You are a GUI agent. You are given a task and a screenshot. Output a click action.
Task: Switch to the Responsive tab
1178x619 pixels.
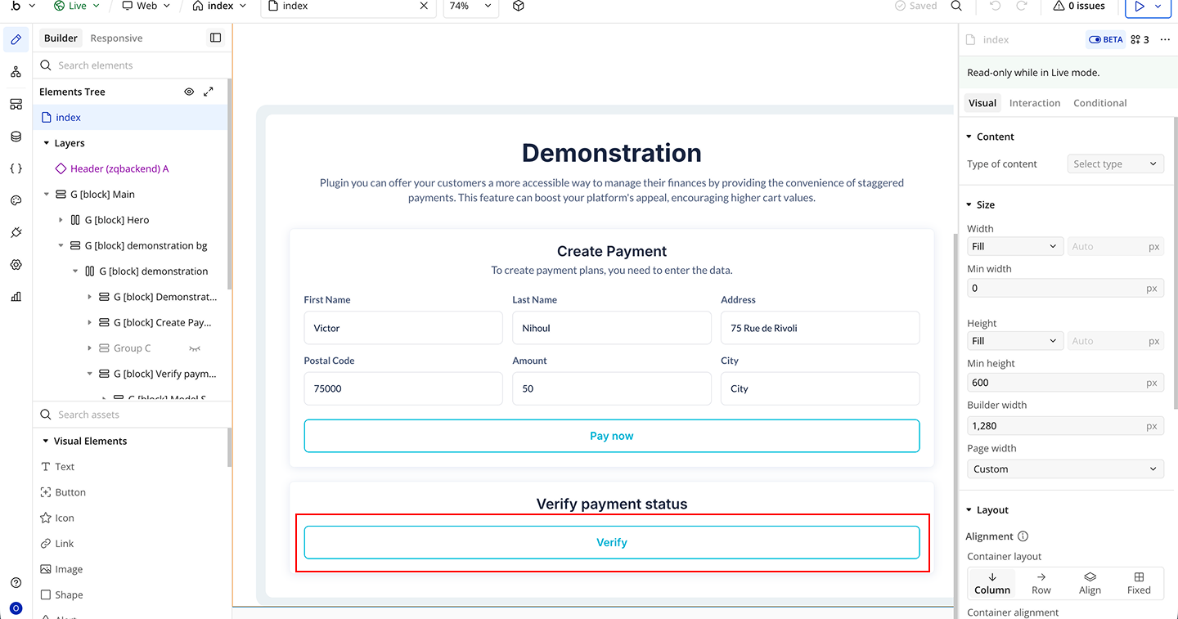116,38
